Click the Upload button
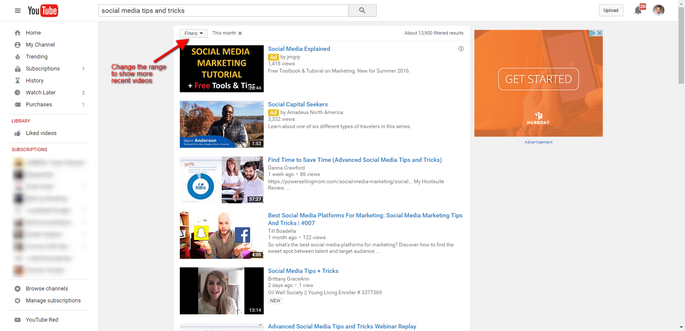The width and height of the screenshot is (685, 331). pyautogui.click(x=611, y=11)
